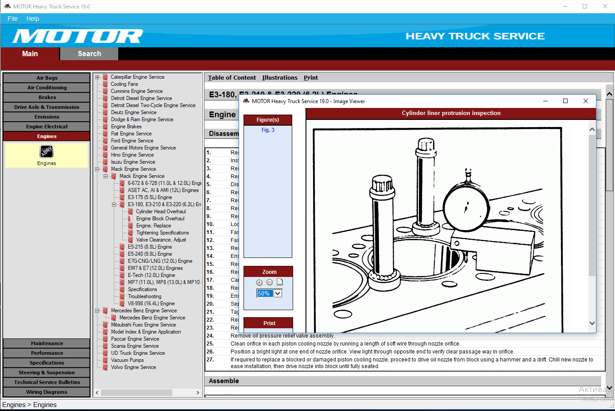
Task: Switch to the Search tab
Action: tap(89, 54)
